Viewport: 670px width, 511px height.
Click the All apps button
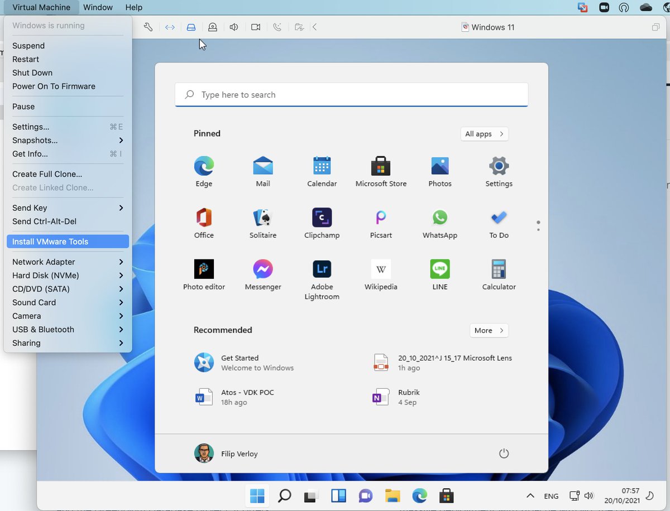point(484,134)
